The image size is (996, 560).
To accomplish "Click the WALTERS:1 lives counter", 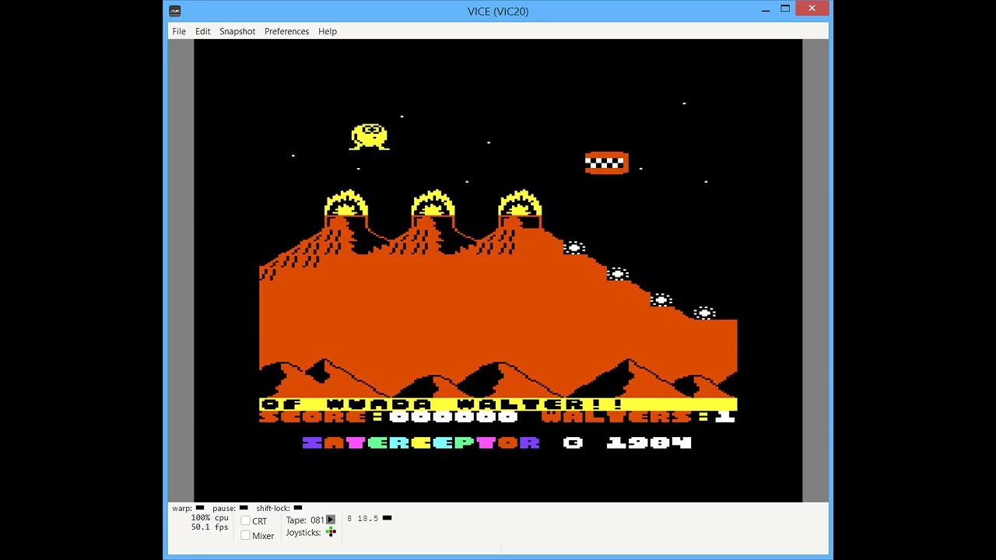I will (x=638, y=417).
